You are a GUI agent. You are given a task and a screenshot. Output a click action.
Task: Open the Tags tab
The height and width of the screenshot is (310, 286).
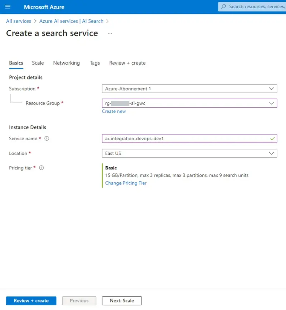point(95,63)
